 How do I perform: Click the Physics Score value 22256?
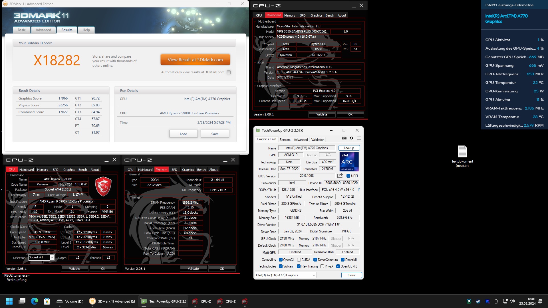coord(63,105)
